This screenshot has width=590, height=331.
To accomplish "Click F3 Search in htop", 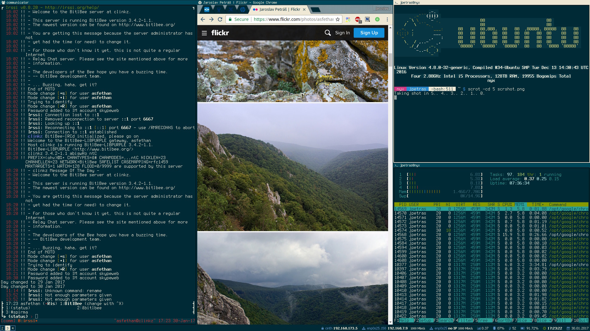I will (x=443, y=320).
